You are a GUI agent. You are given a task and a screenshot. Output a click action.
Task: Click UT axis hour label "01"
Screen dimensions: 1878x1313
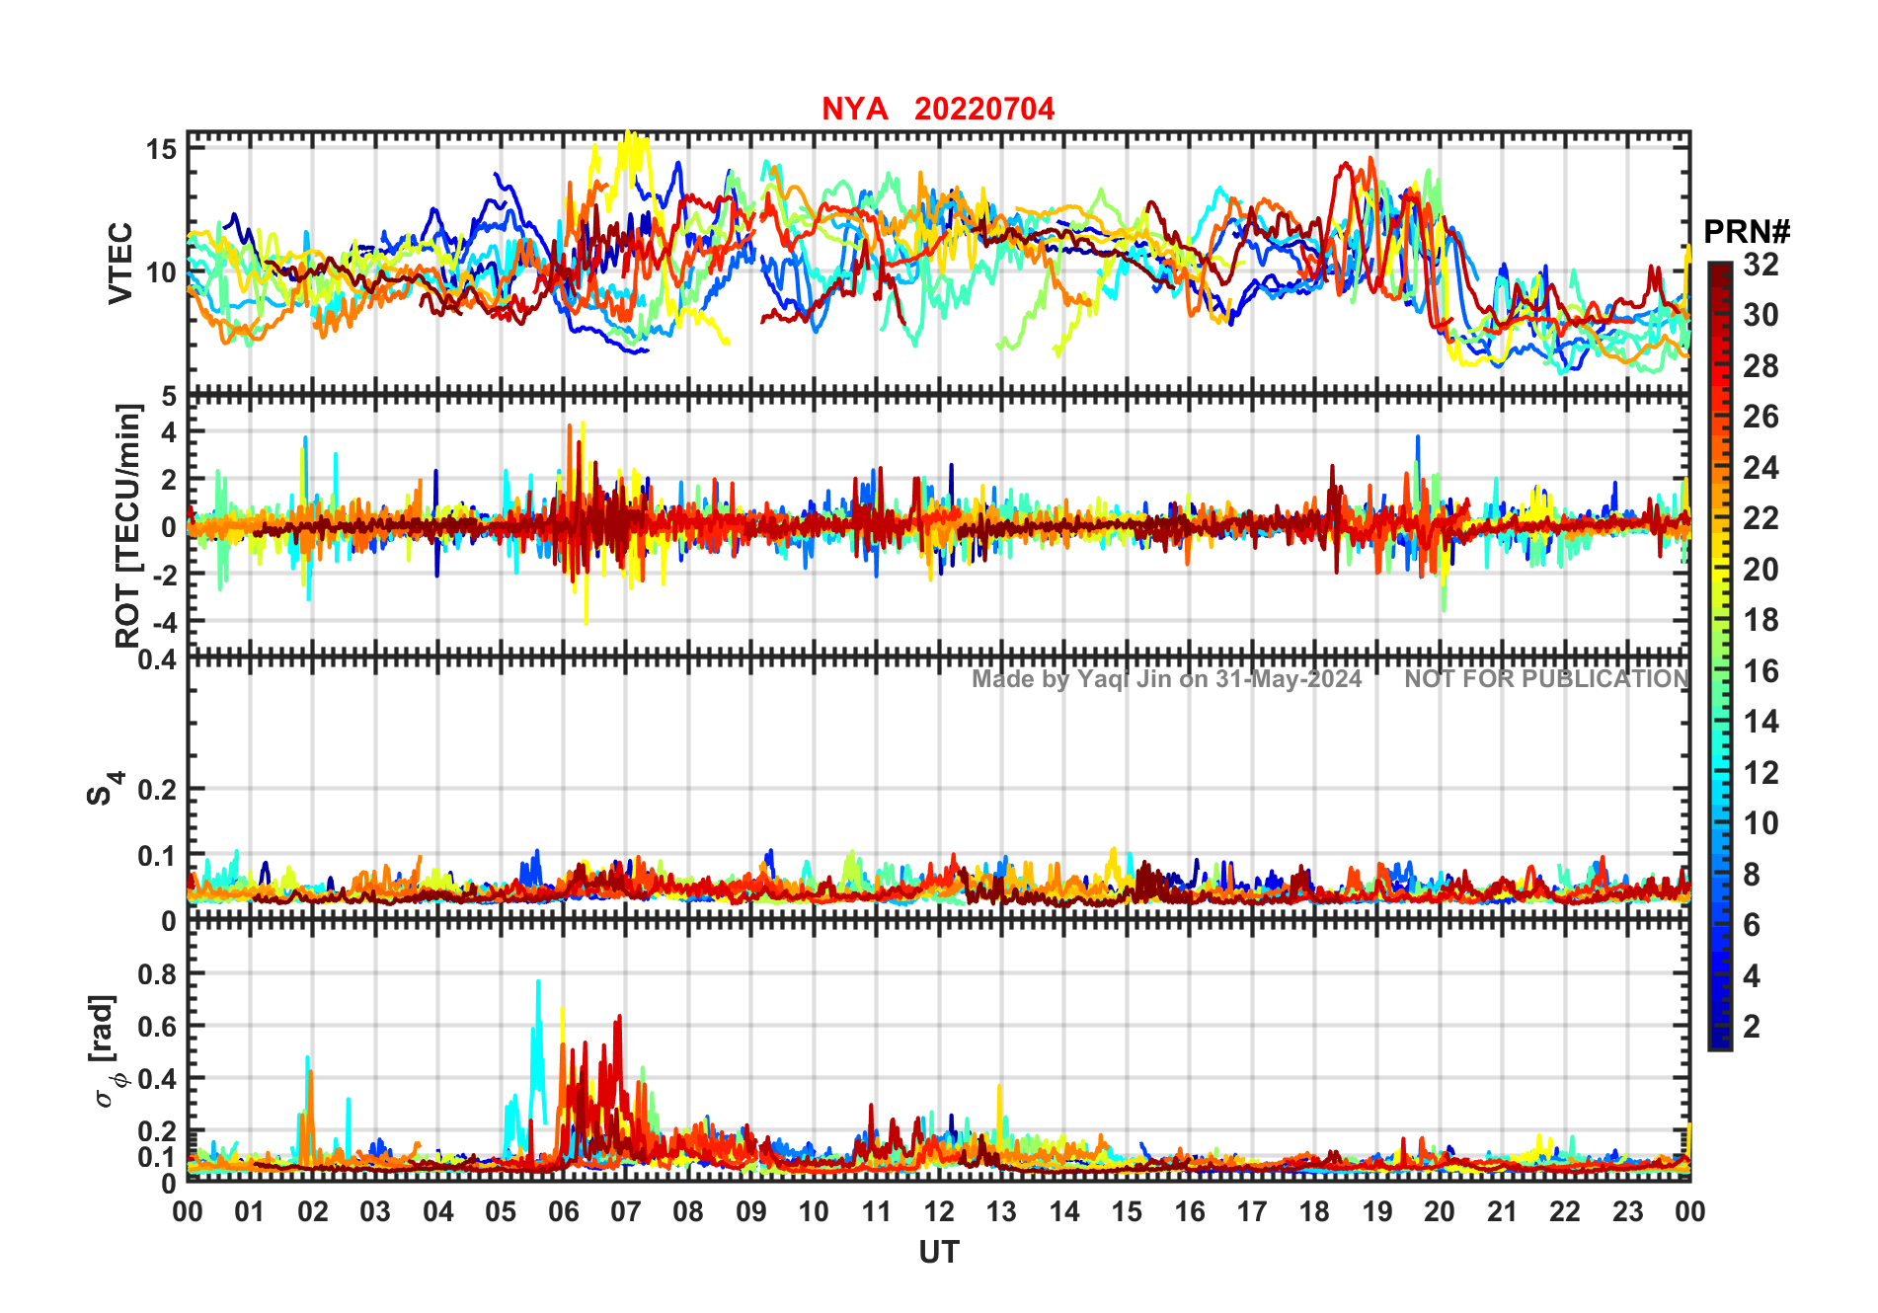coord(250,1212)
